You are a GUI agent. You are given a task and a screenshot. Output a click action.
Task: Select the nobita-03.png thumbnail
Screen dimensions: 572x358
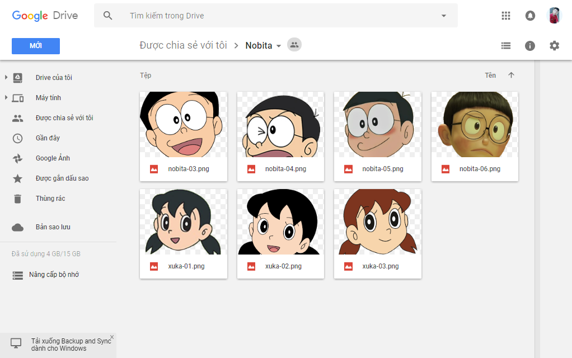(184, 124)
